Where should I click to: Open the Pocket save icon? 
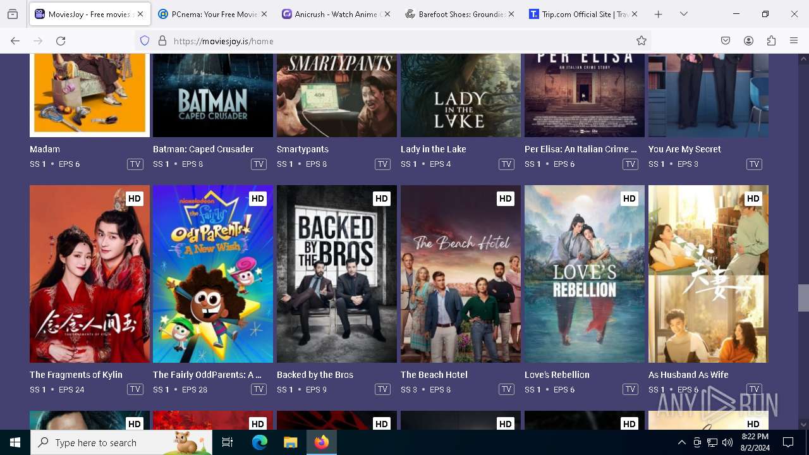(x=726, y=40)
